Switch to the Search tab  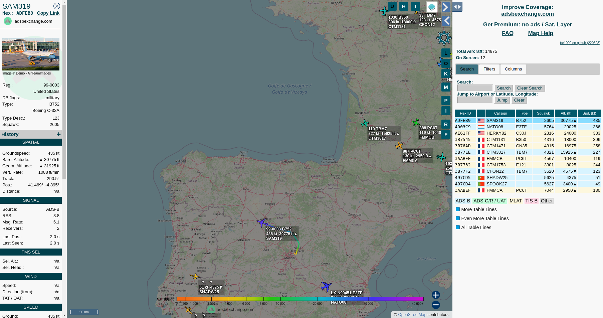click(467, 69)
